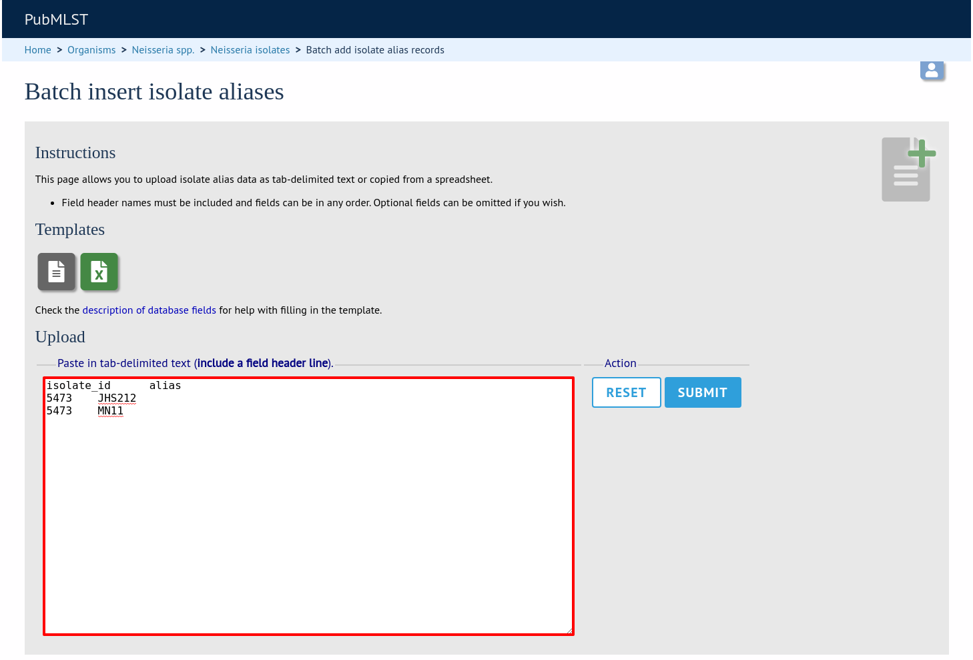Click the PubMLST site title
973x660 pixels.
(56, 19)
